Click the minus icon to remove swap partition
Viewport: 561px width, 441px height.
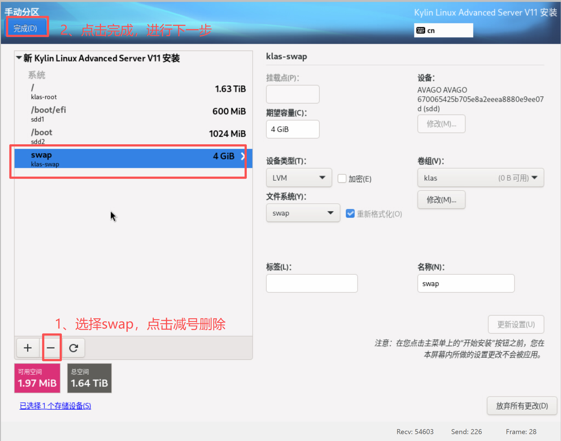(x=51, y=348)
